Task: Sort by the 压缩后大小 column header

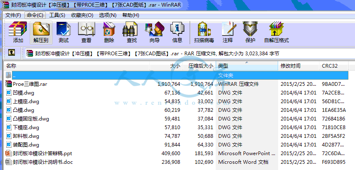Action: 199,66
